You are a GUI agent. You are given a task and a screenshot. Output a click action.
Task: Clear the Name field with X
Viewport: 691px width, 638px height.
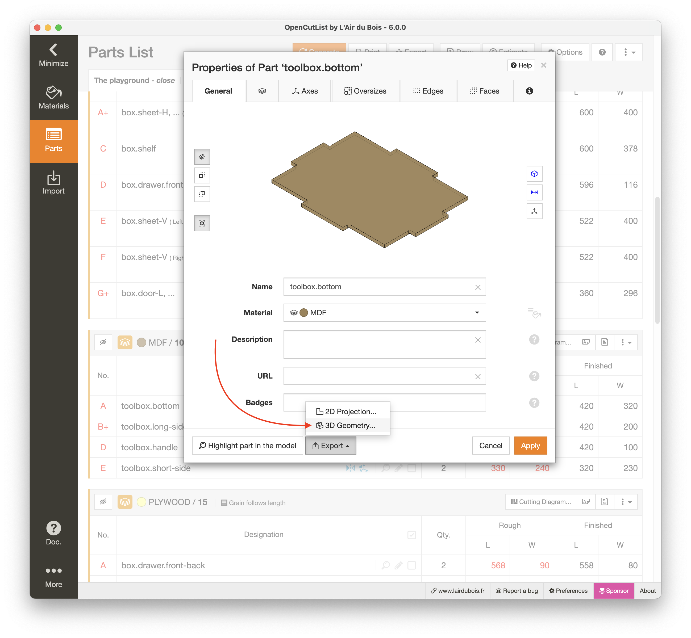[478, 287]
